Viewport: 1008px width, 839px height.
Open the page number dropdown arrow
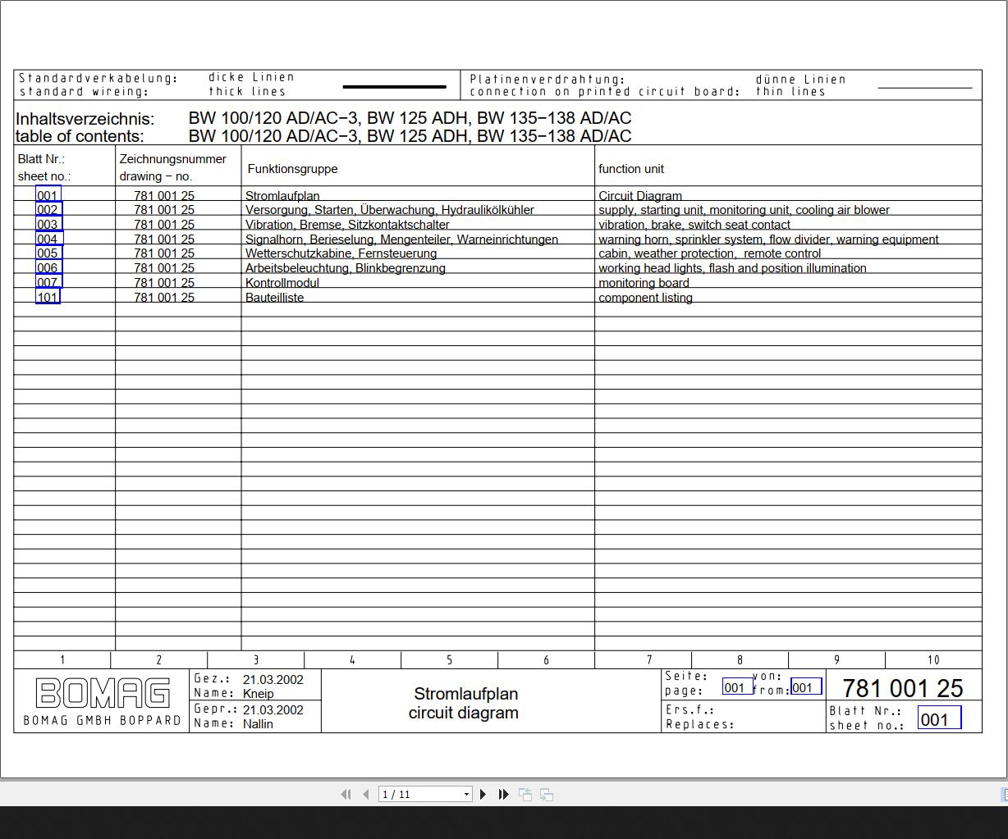click(x=467, y=794)
